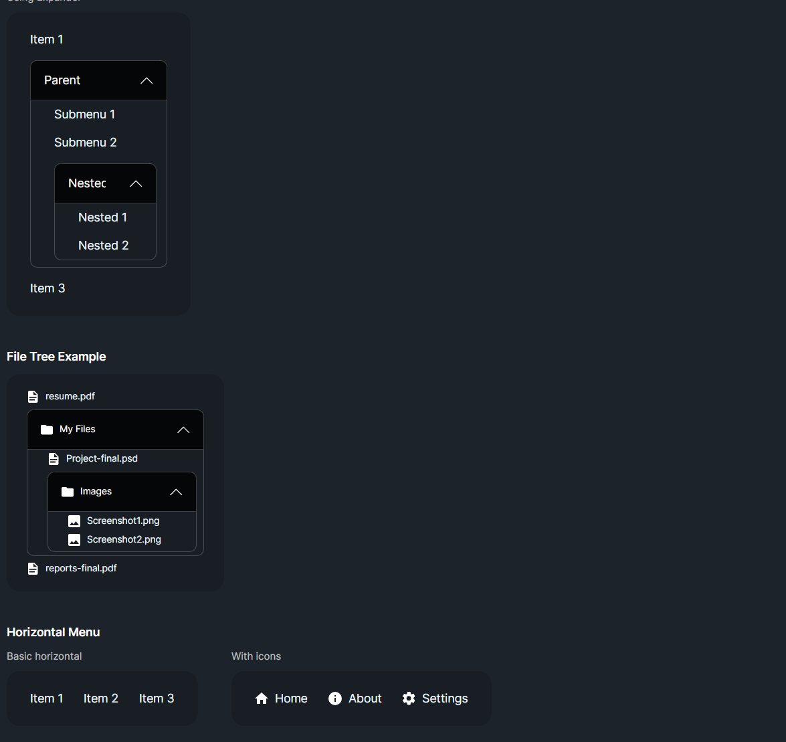This screenshot has width=786, height=742.
Task: Select Item 3 in the vertical menu
Action: [x=47, y=288]
